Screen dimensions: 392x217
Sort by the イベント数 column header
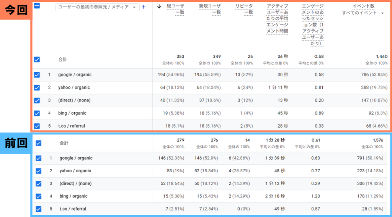tap(364, 6)
